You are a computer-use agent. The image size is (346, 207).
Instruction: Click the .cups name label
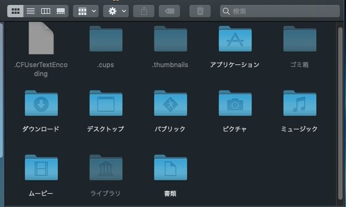(x=105, y=65)
